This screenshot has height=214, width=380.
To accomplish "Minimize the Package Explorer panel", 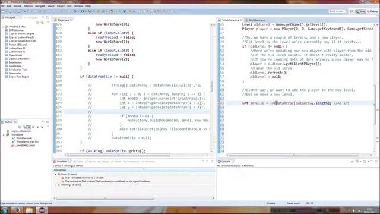I will (x=43, y=17).
